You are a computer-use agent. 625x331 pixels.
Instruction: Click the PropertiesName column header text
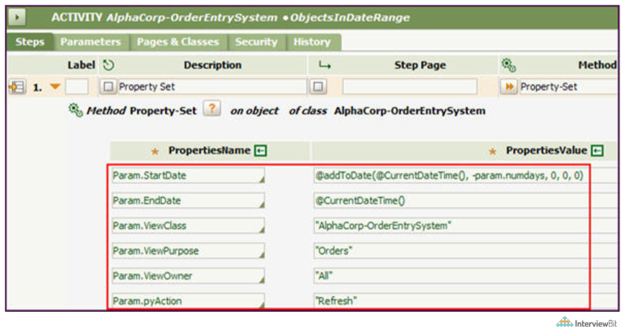point(209,150)
